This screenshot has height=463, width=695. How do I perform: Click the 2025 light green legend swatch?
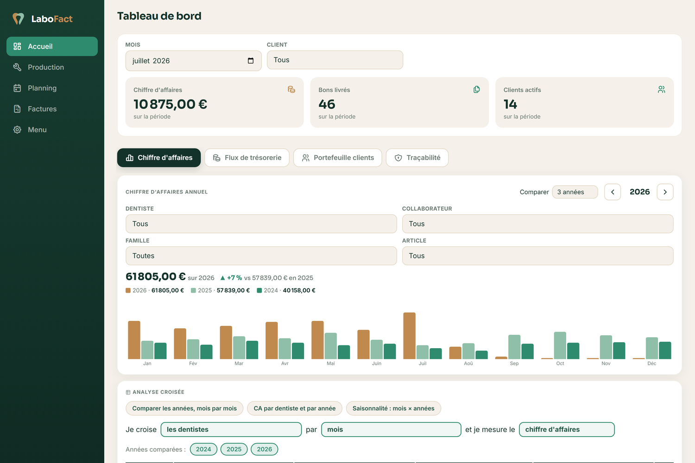tap(193, 291)
